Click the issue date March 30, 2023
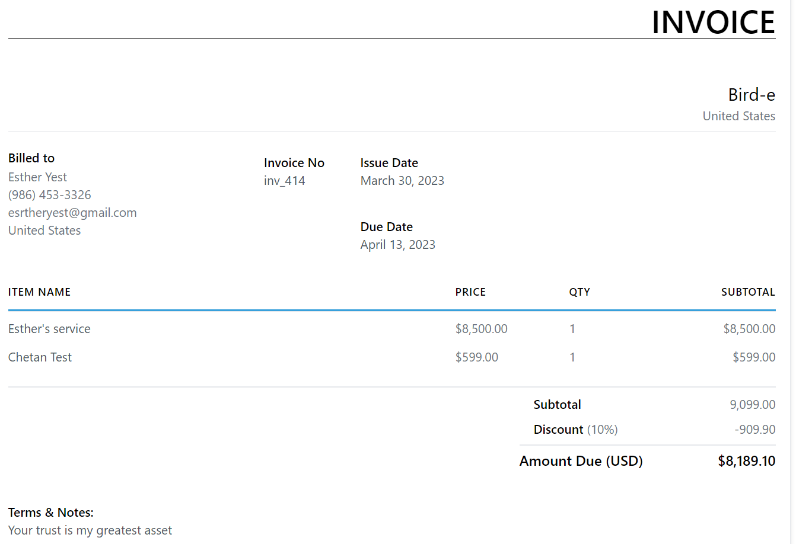 [x=402, y=181]
